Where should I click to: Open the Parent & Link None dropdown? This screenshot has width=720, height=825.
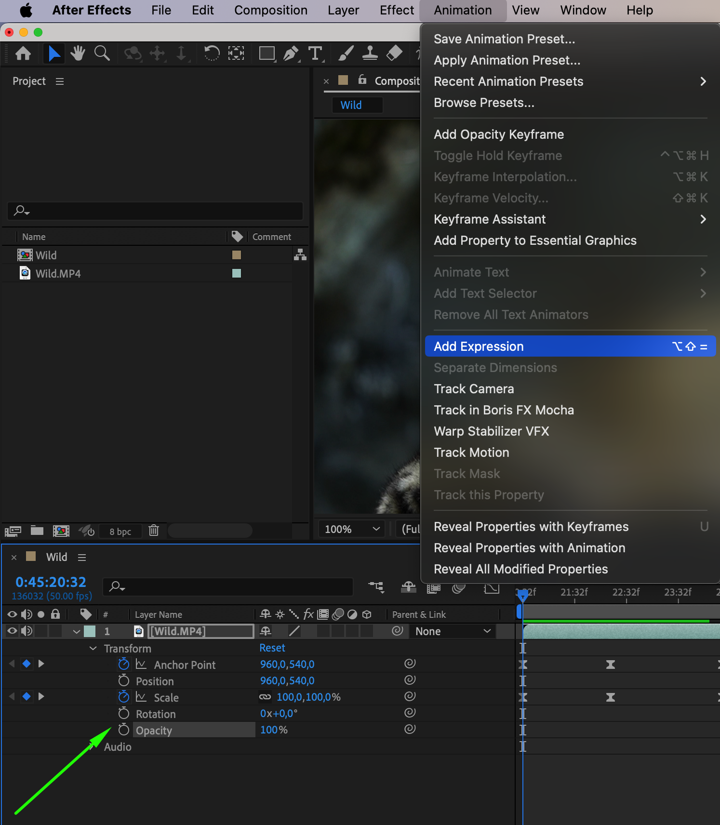(x=453, y=631)
